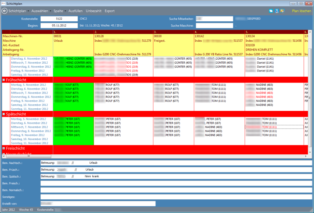Click "Sonntag, 11. November 2012" under Frühschicht
Image resolution: width=314 pixels, height=213 pixels.
point(30,109)
